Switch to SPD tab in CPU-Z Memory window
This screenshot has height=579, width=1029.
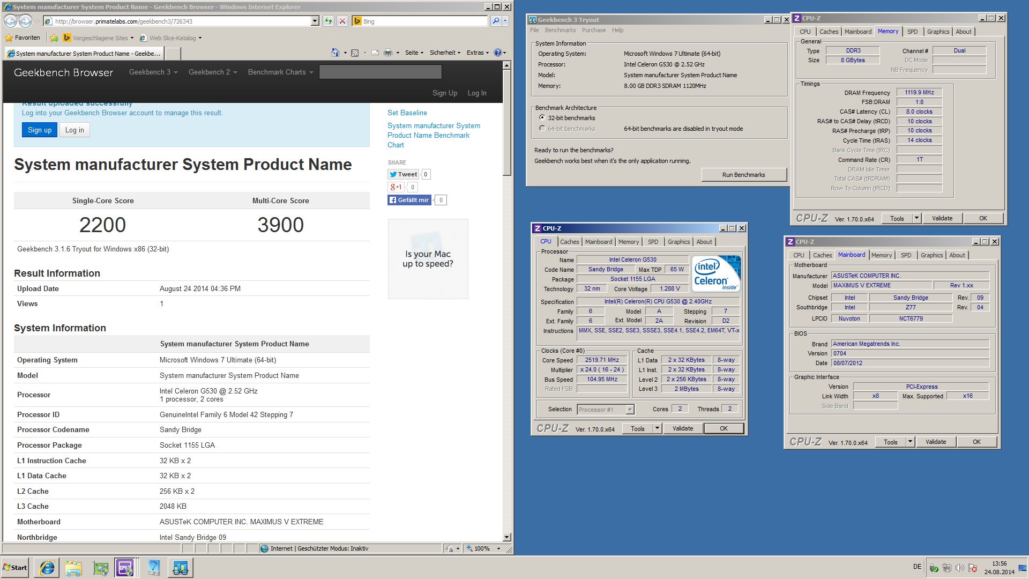click(x=912, y=32)
